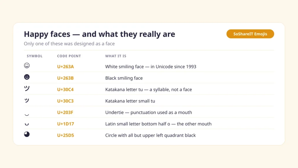Image resolution: width=298 pixels, height=168 pixels.
Task: Select the black smiling face symbol
Action: tap(27, 77)
